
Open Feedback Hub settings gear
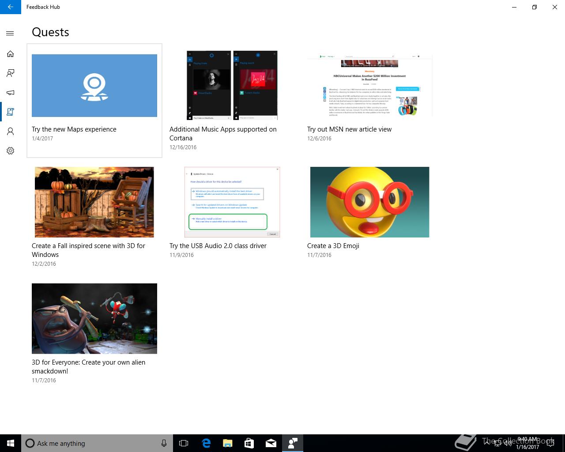click(x=10, y=151)
